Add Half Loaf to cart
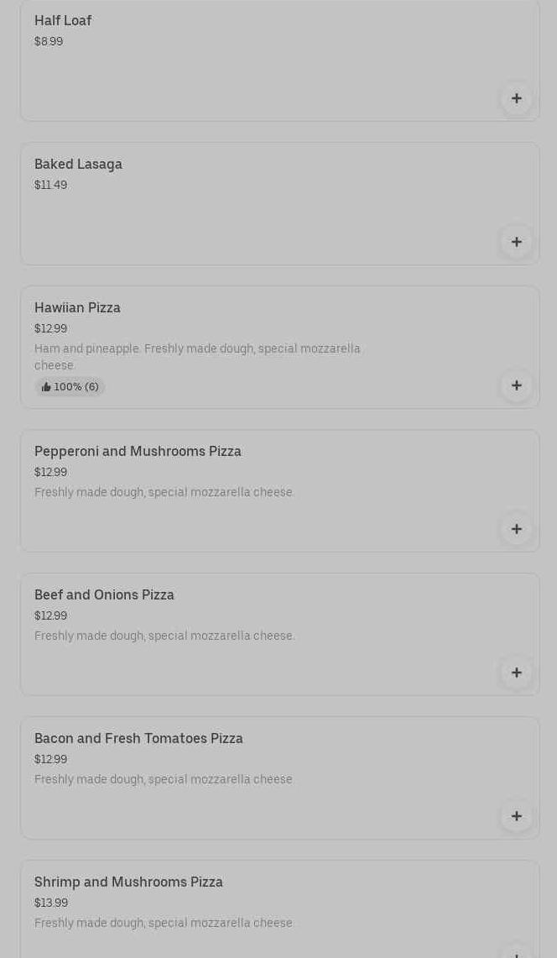557x958 pixels. coord(516,99)
